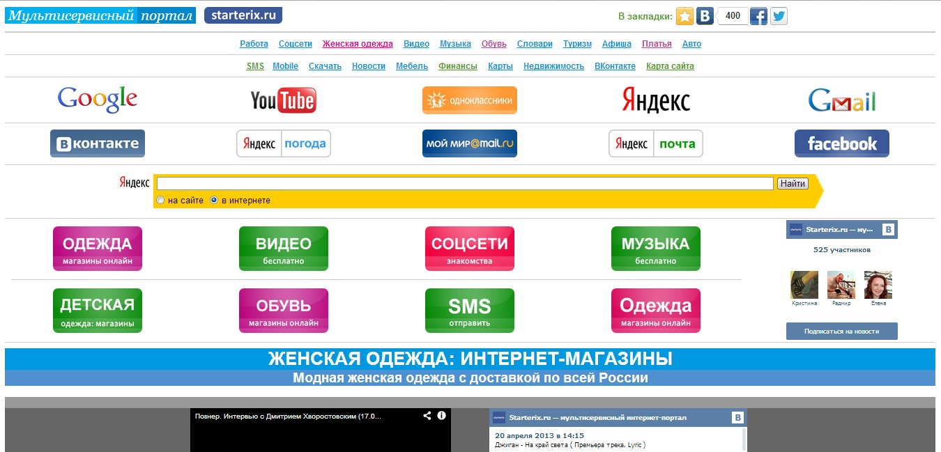This screenshot has width=941, height=452.
Task: Select the 'в интернете' radio button
Action: (x=214, y=200)
